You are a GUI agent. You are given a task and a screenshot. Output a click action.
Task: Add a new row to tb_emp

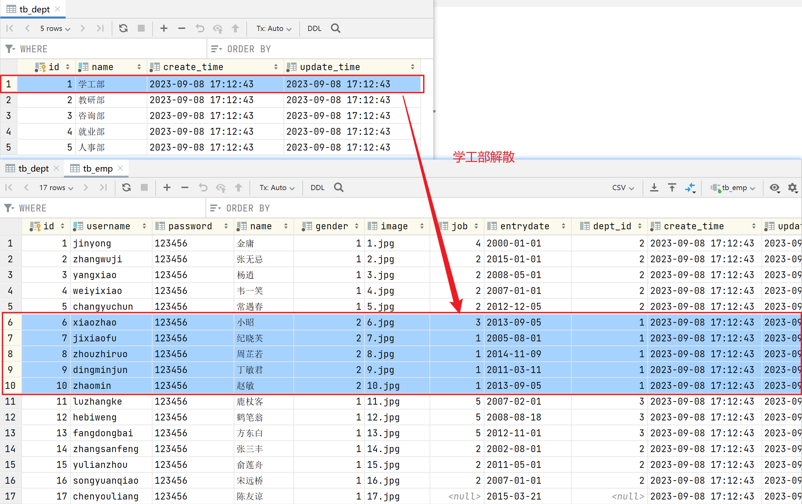[x=167, y=187]
